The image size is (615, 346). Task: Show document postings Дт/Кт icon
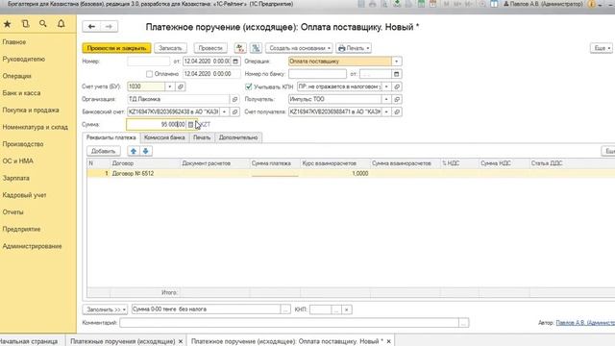[240, 48]
